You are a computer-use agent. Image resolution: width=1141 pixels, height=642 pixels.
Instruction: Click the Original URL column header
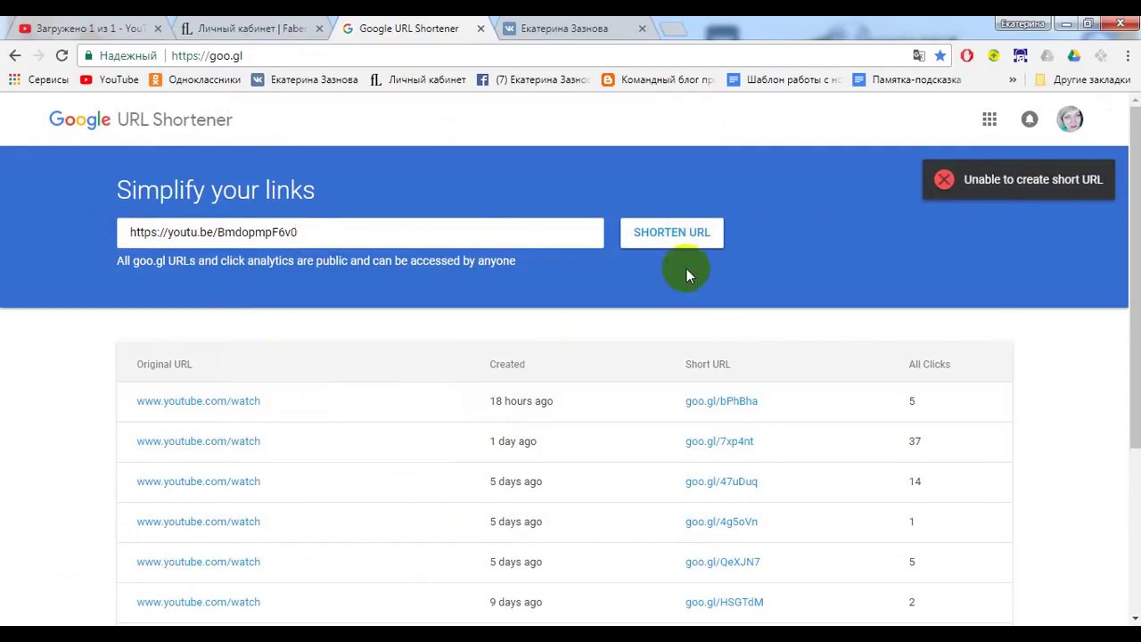164,364
